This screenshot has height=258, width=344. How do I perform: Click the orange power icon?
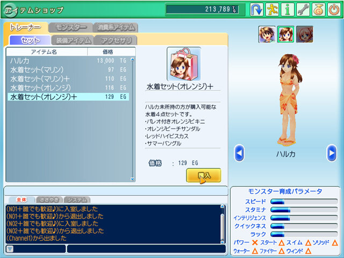tap(334, 10)
